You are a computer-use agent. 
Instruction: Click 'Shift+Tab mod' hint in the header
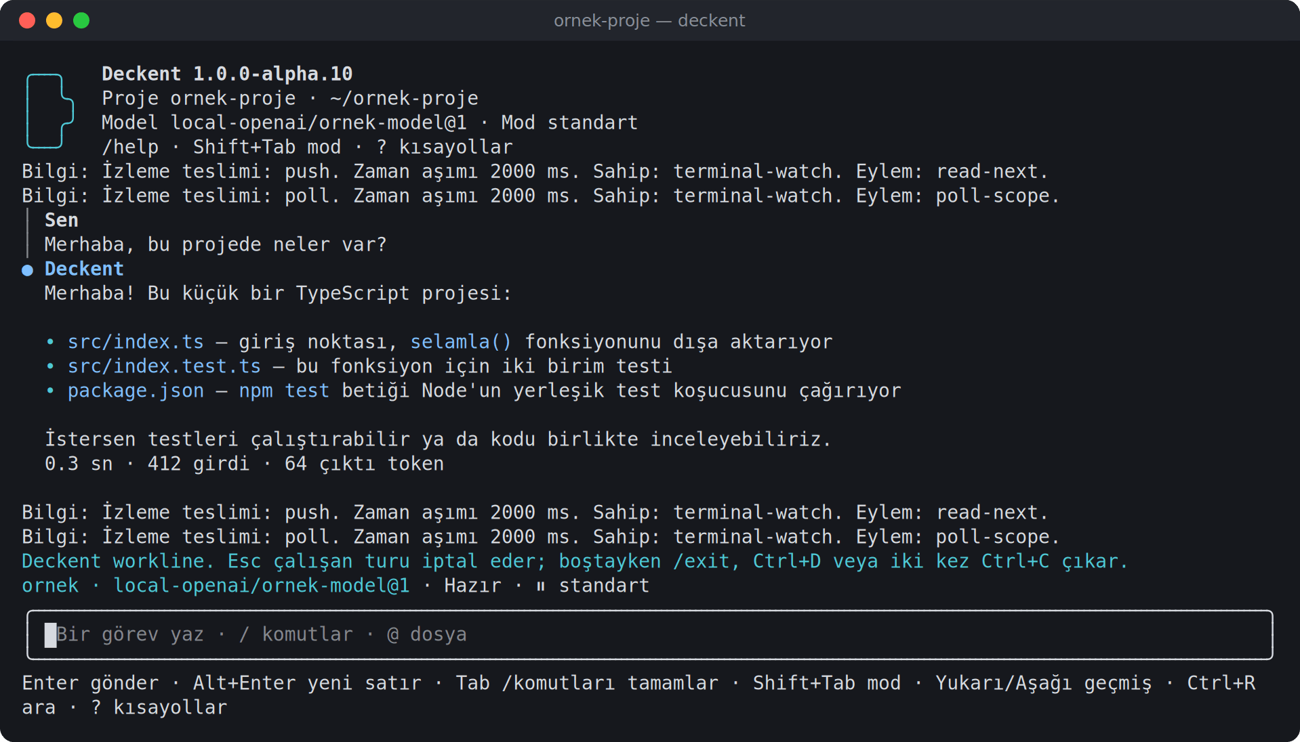[x=267, y=147]
